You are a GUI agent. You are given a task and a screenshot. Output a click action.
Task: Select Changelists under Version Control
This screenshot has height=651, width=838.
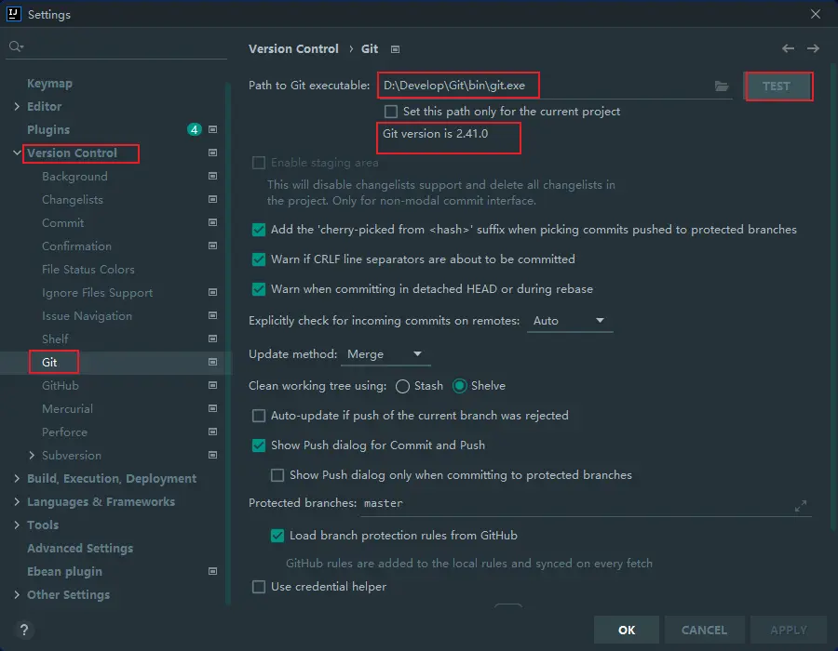click(x=73, y=200)
